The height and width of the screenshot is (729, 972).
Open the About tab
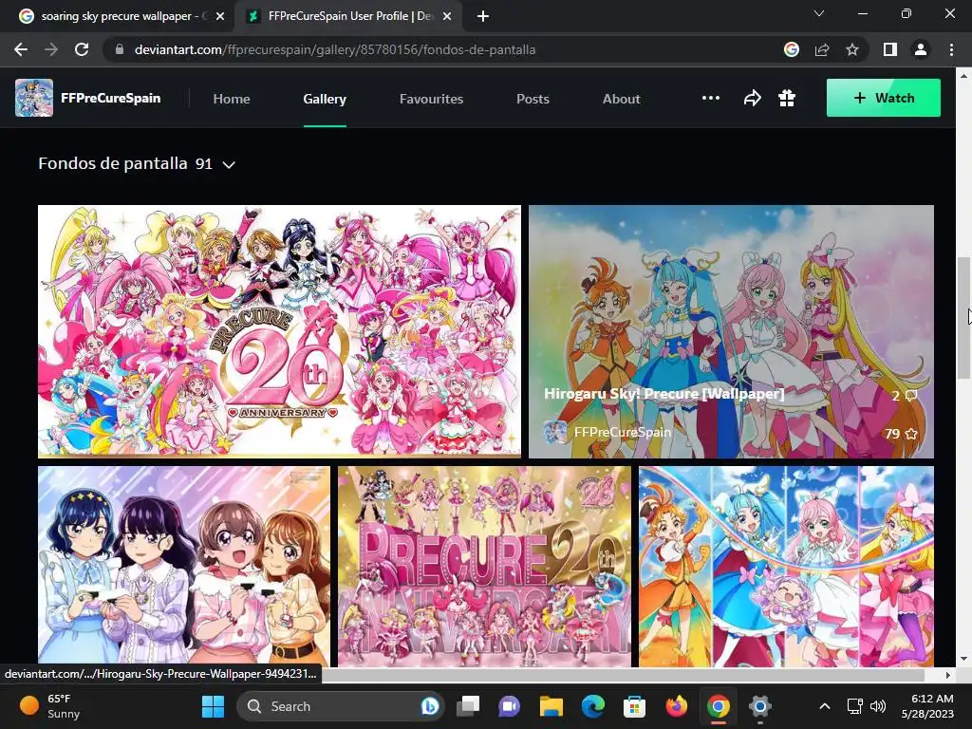point(621,99)
